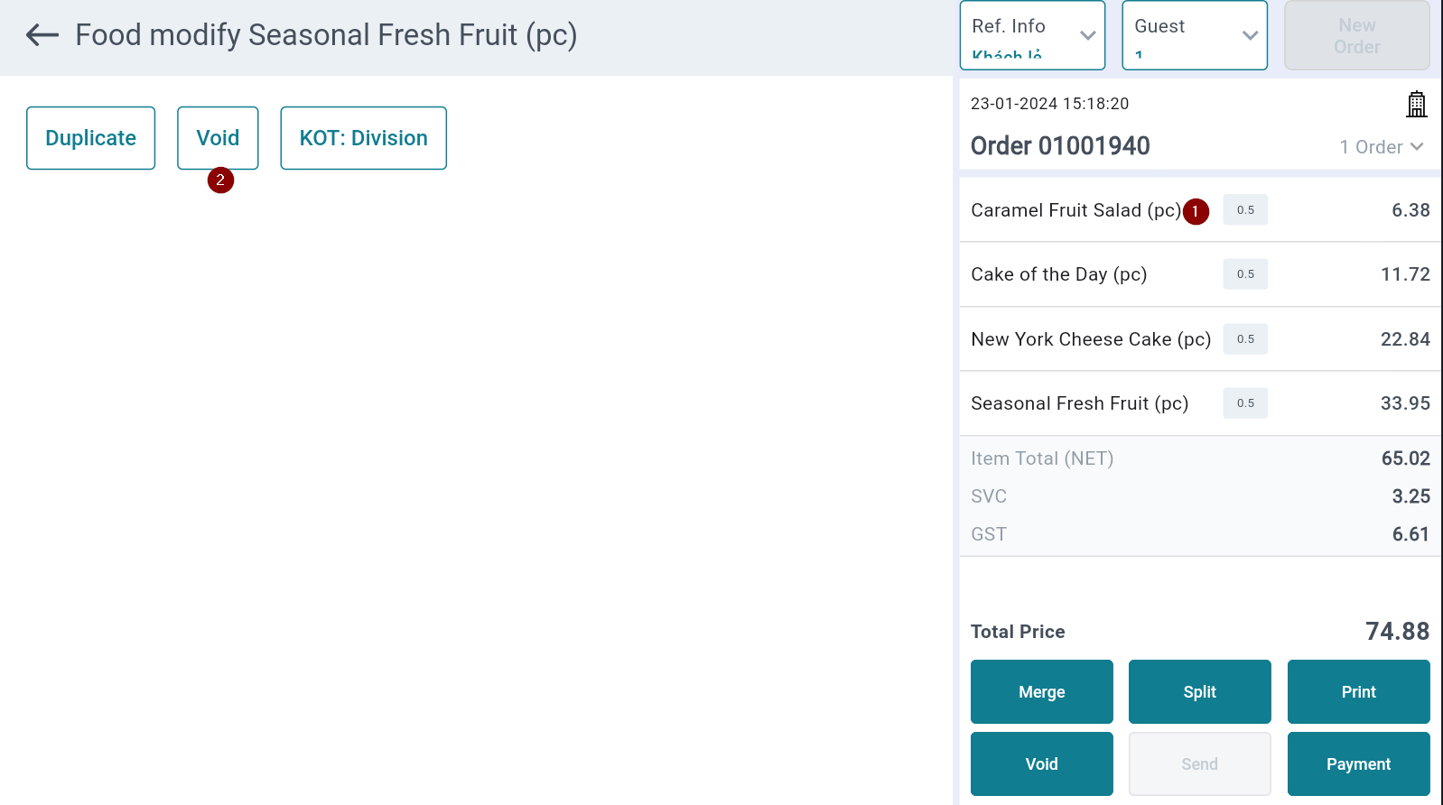1443x805 pixels.
Task: Print the order receipt
Action: 1358,692
